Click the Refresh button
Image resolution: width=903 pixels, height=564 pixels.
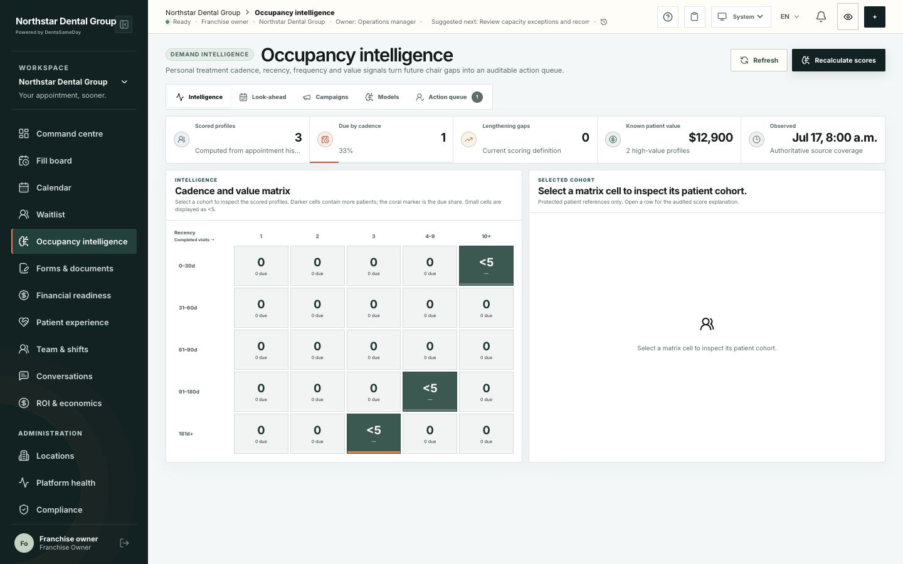(x=759, y=60)
